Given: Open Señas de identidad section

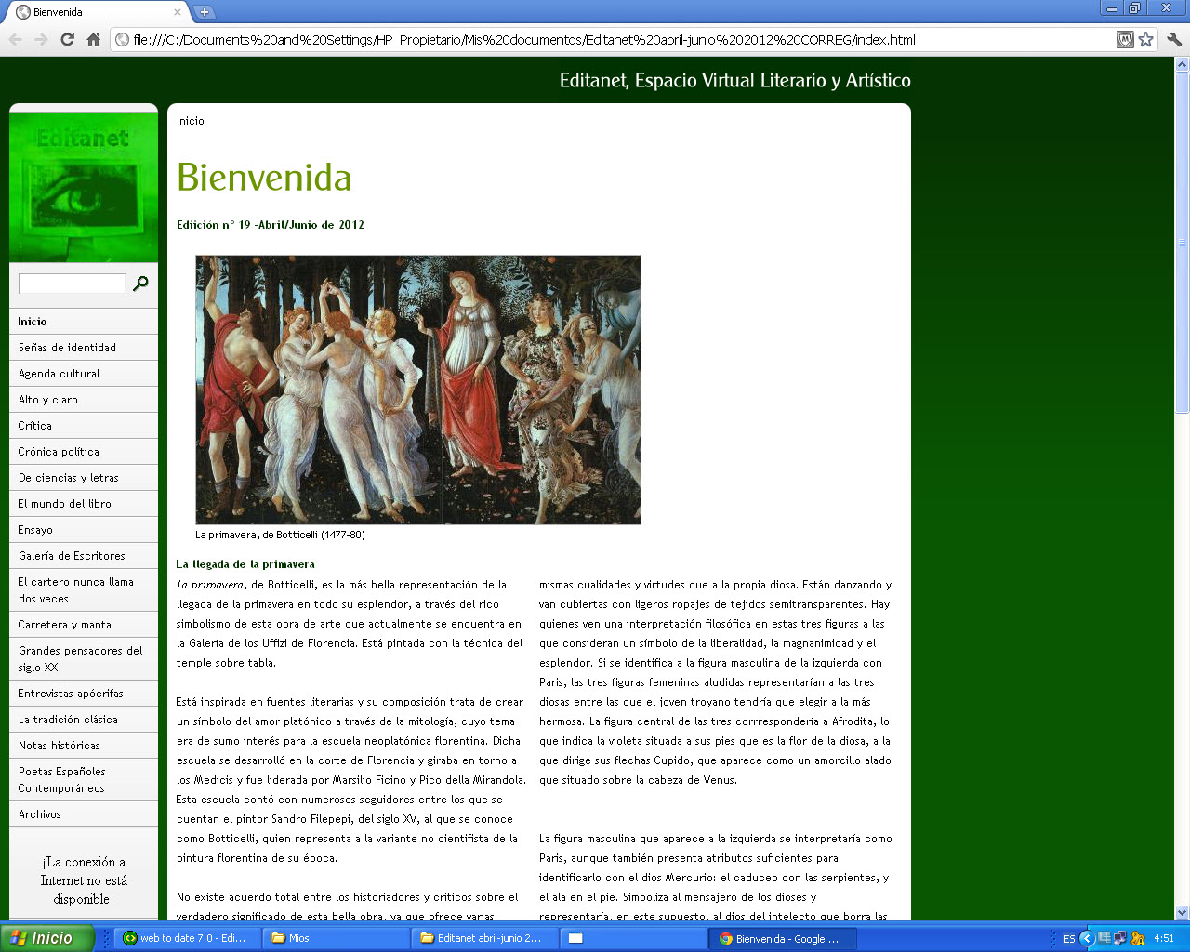Looking at the screenshot, I should pos(84,348).
